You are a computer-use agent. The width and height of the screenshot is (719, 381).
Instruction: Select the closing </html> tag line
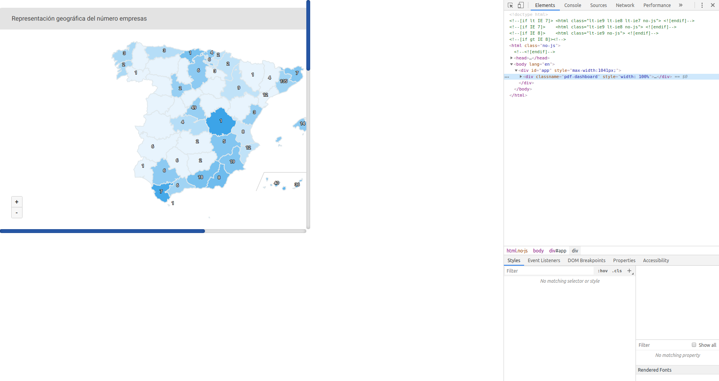(x=518, y=95)
